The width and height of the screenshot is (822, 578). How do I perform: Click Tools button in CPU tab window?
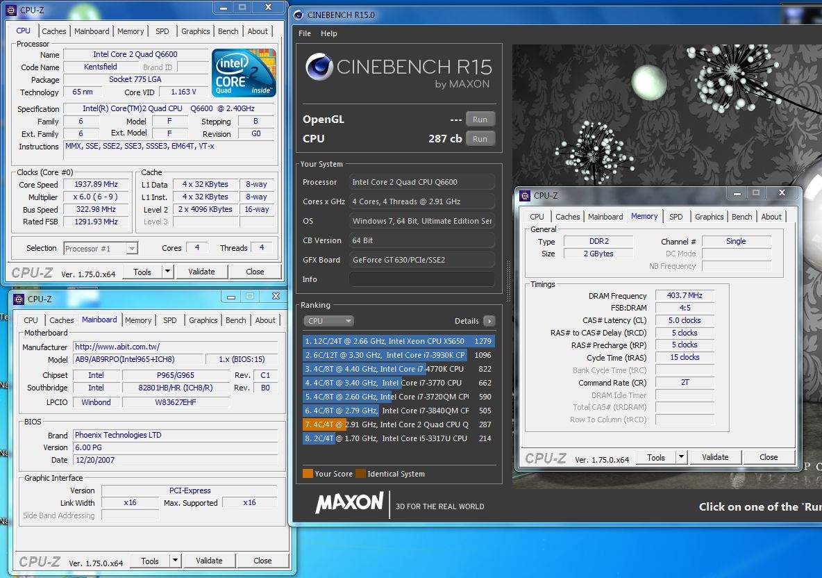pos(142,272)
